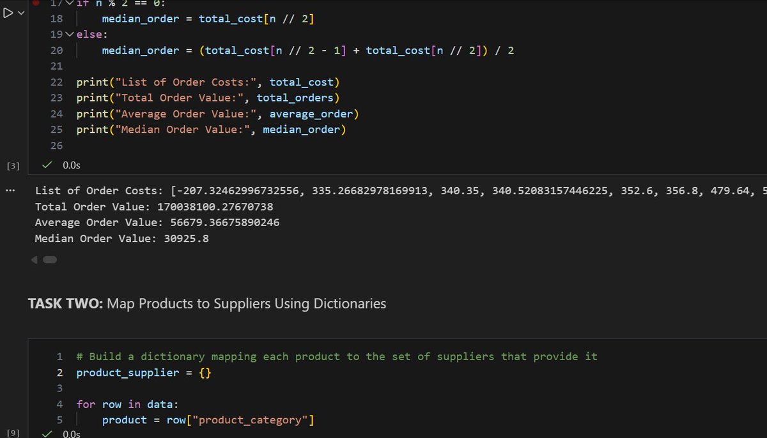Click execution count [3]
Viewport: 767px width, 438px height.
coord(12,166)
